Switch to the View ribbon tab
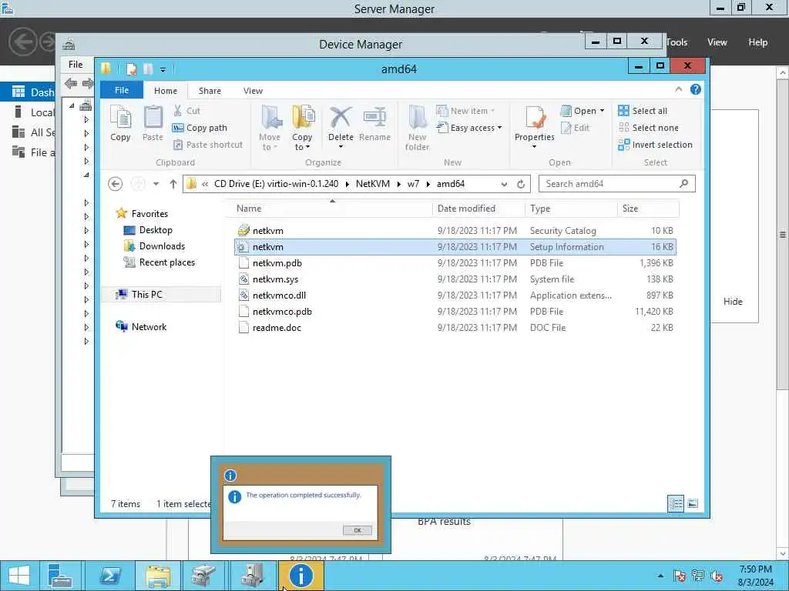789x591 pixels. click(x=253, y=91)
